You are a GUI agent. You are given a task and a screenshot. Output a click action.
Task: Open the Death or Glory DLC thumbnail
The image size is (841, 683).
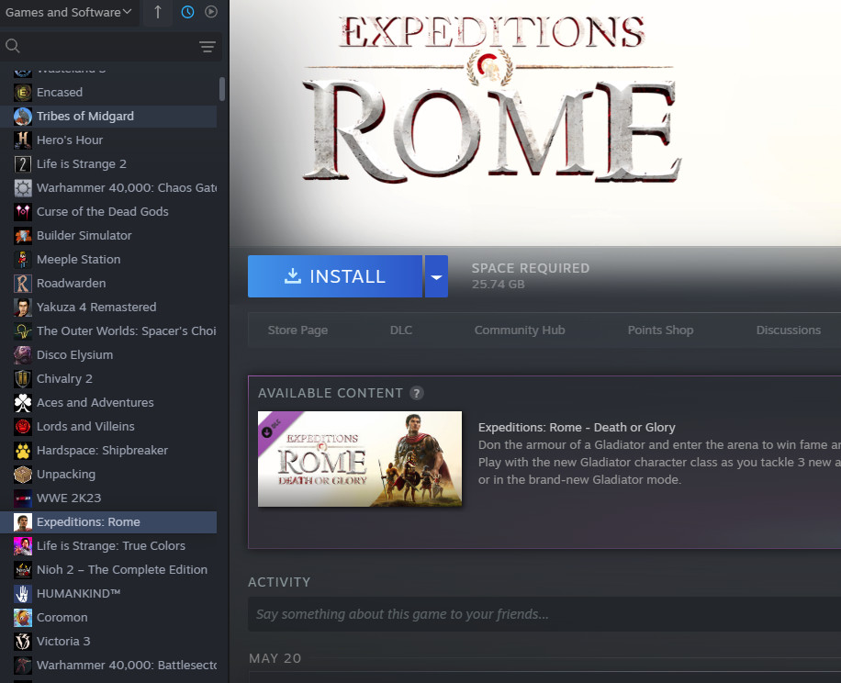[x=360, y=459]
